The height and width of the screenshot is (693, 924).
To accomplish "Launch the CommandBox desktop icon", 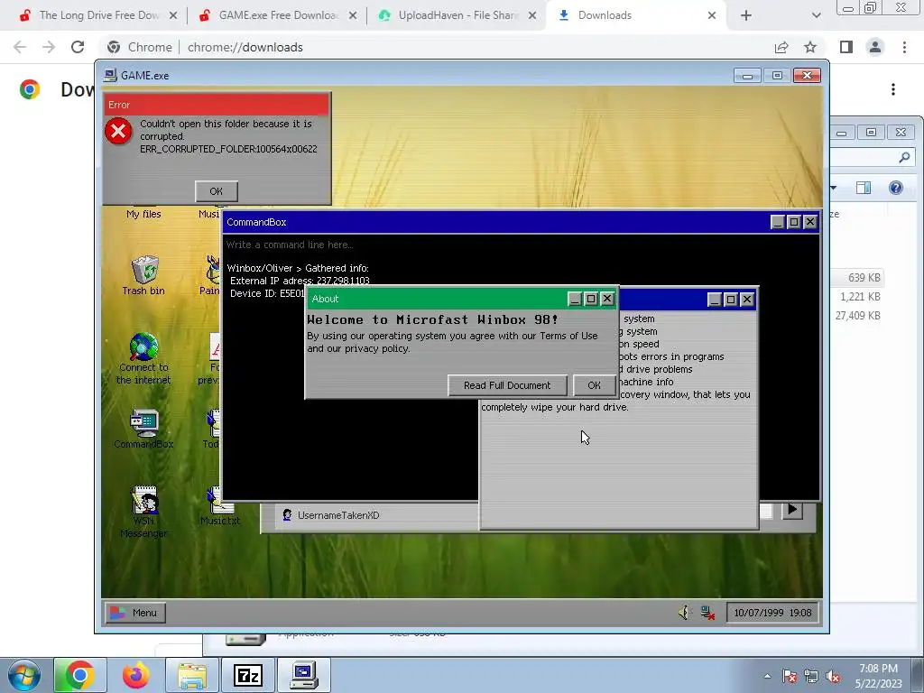I will pos(143,429).
